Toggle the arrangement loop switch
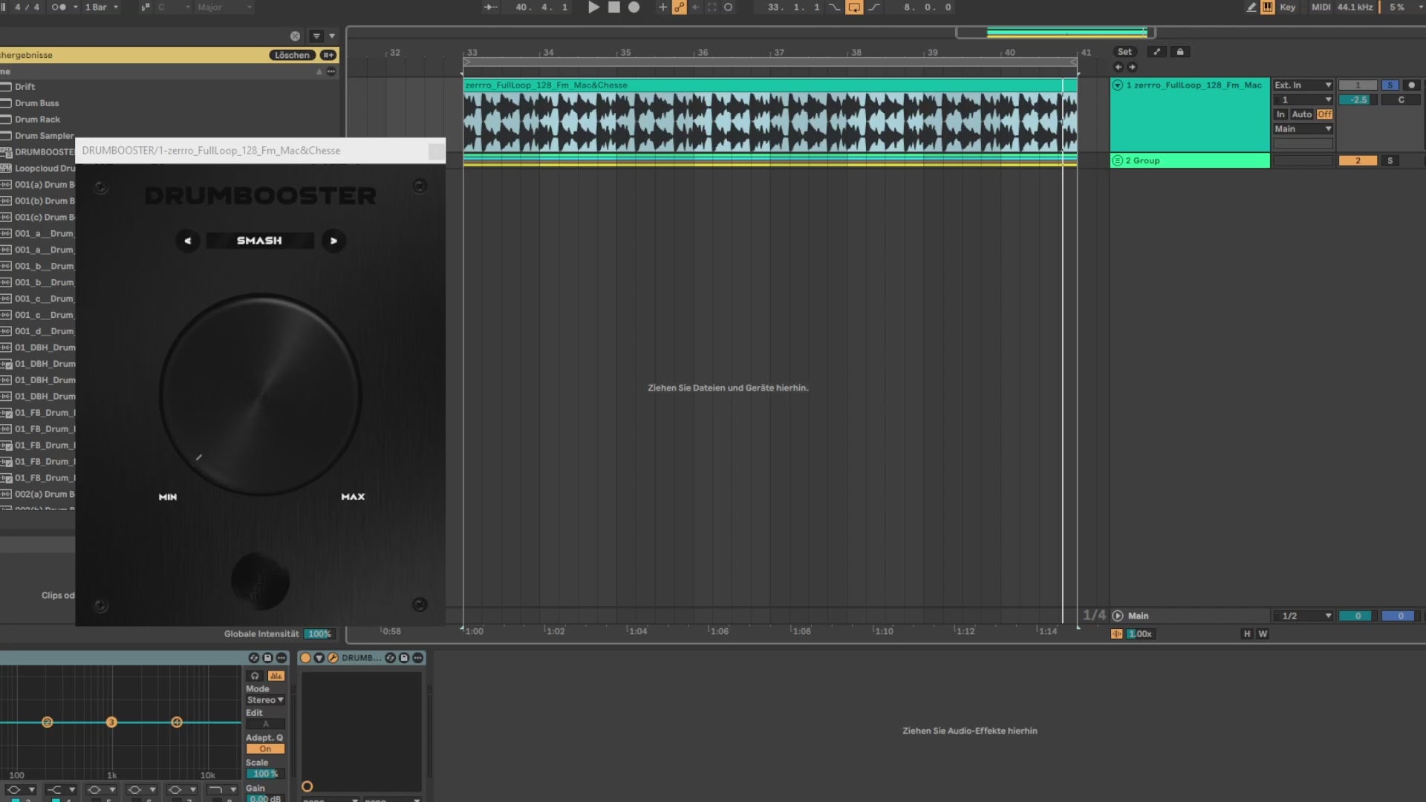This screenshot has width=1426, height=802. tap(854, 7)
